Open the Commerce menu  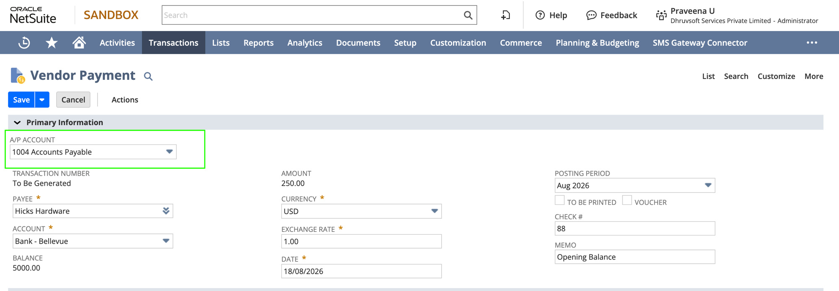(521, 42)
